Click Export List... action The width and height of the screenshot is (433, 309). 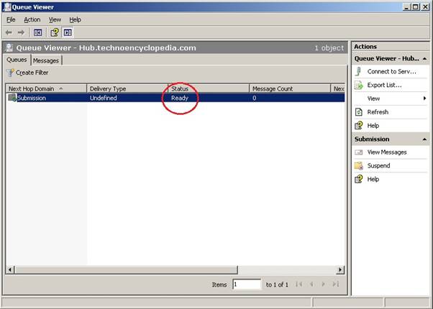384,85
